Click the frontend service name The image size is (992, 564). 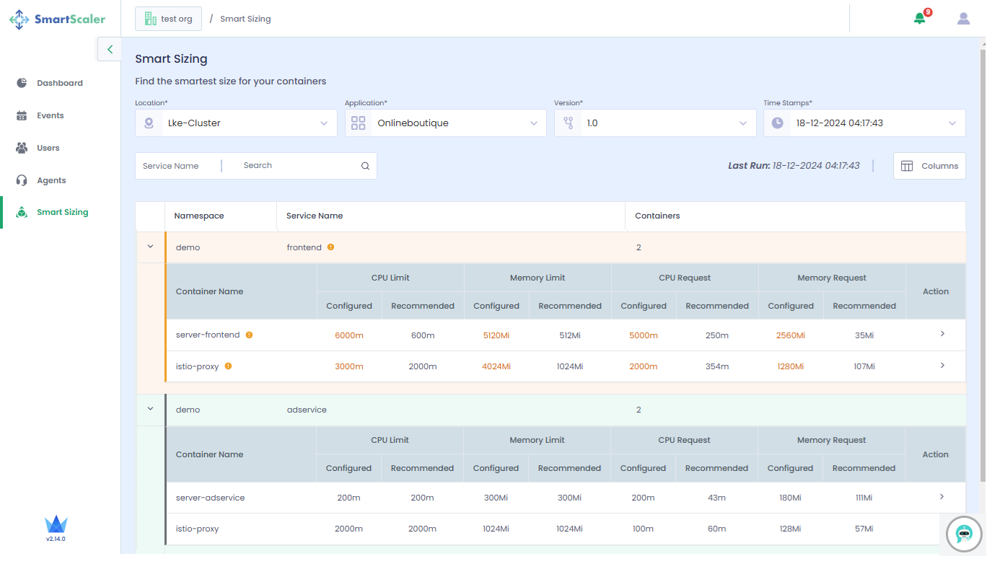304,247
